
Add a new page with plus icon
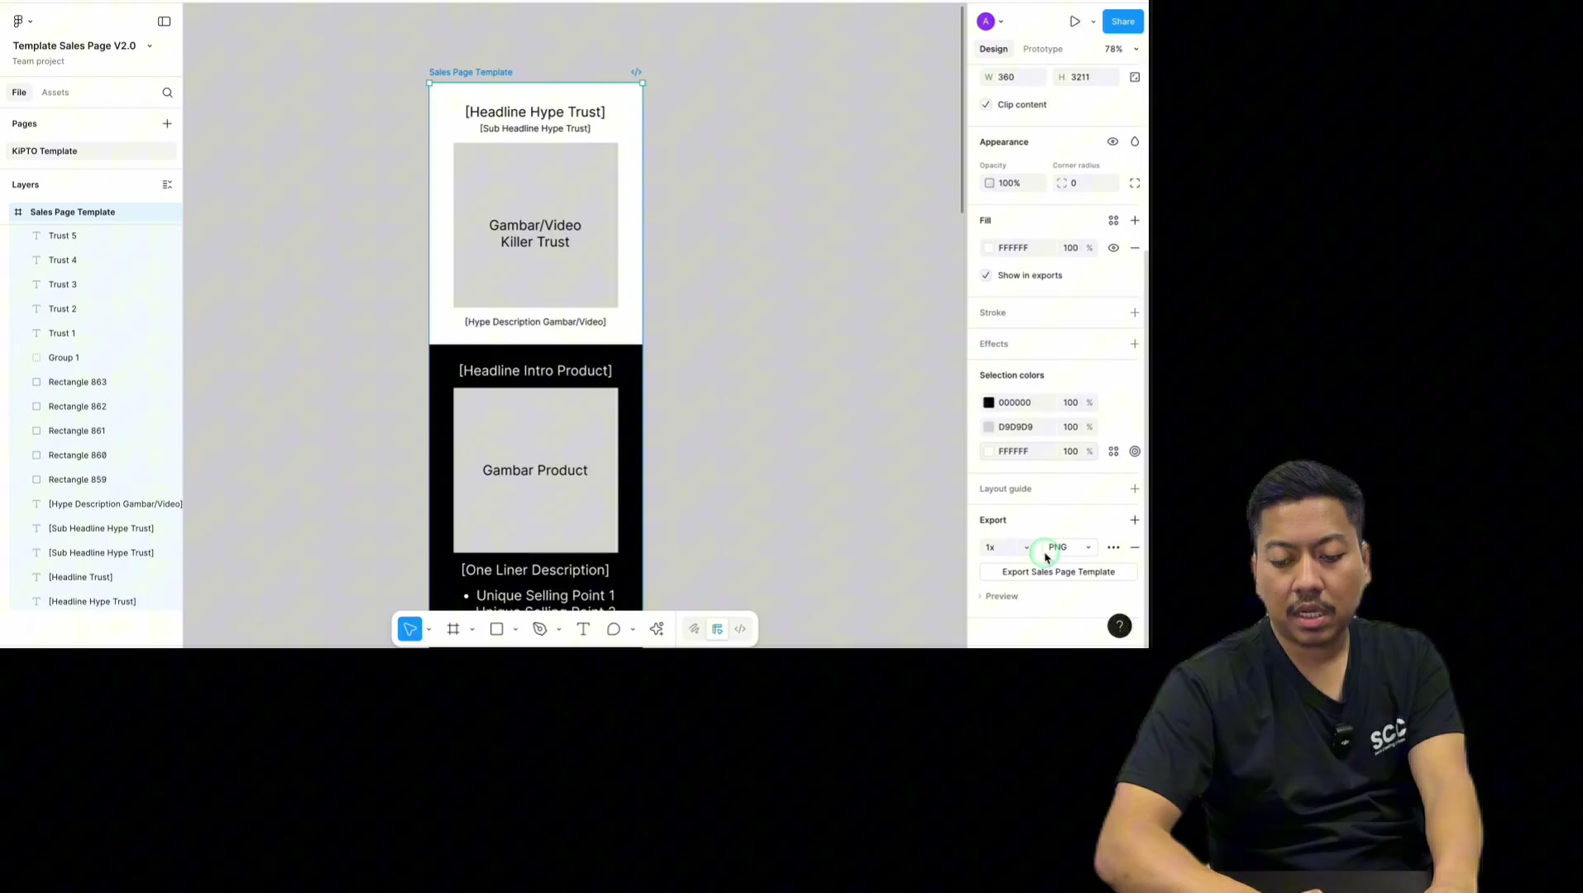click(x=167, y=123)
